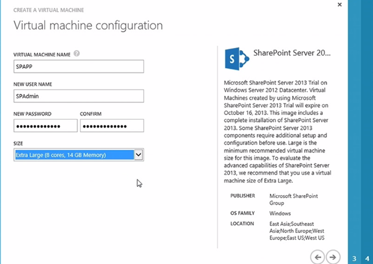Image resolution: width=373 pixels, height=264 pixels.
Task: Click the 'PUBLISHER' label
Action: coord(242,196)
